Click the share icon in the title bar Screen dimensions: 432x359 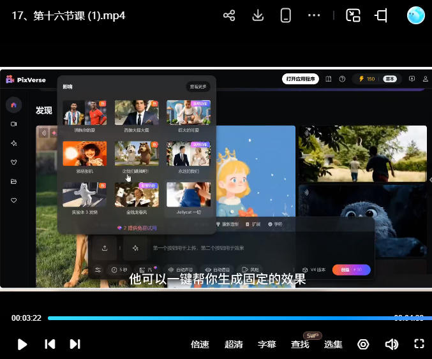(229, 16)
